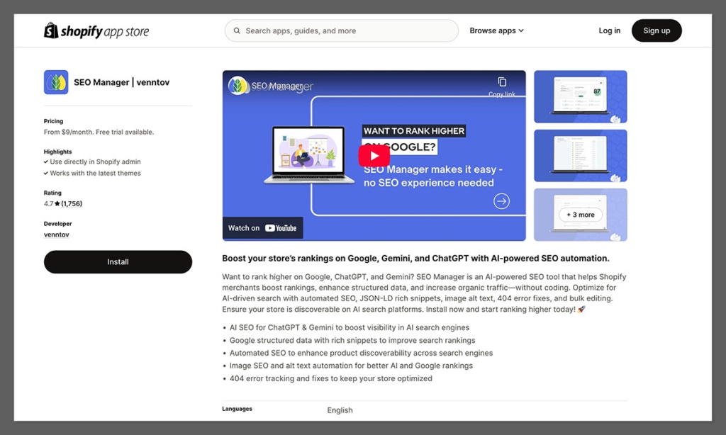Open the second app screenshot thumbnail
Screen dimensions: 726x435
tap(580, 156)
